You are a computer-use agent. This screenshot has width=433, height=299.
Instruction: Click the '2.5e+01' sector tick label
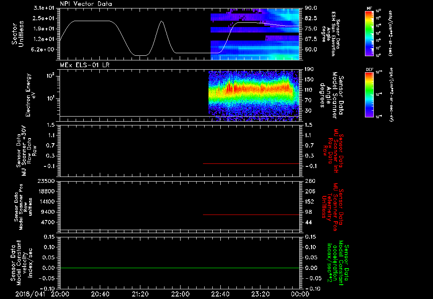pos(44,19)
